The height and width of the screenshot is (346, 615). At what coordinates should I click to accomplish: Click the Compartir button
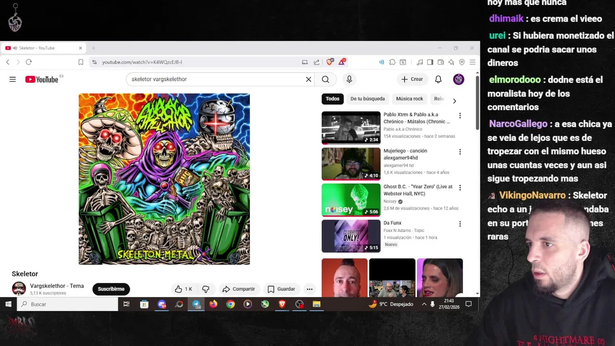(238, 289)
